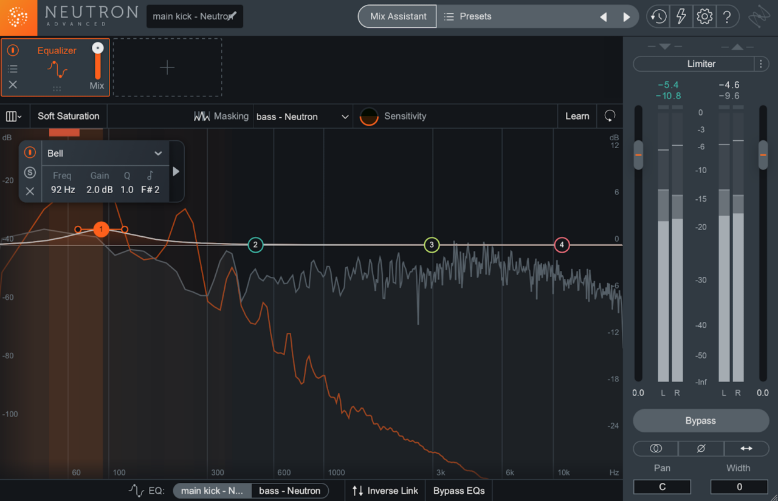The image size is (778, 501).
Task: Open the settings gear icon
Action: (x=704, y=17)
